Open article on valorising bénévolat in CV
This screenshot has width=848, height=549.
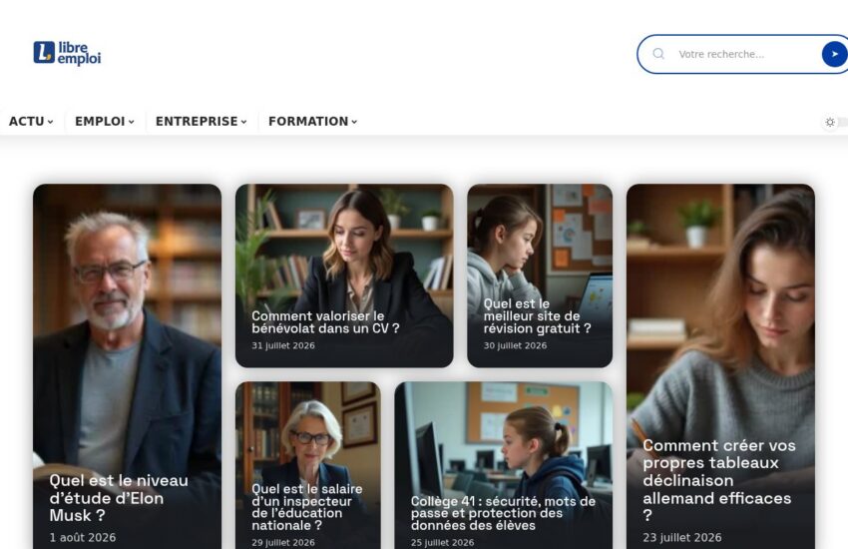pos(325,322)
